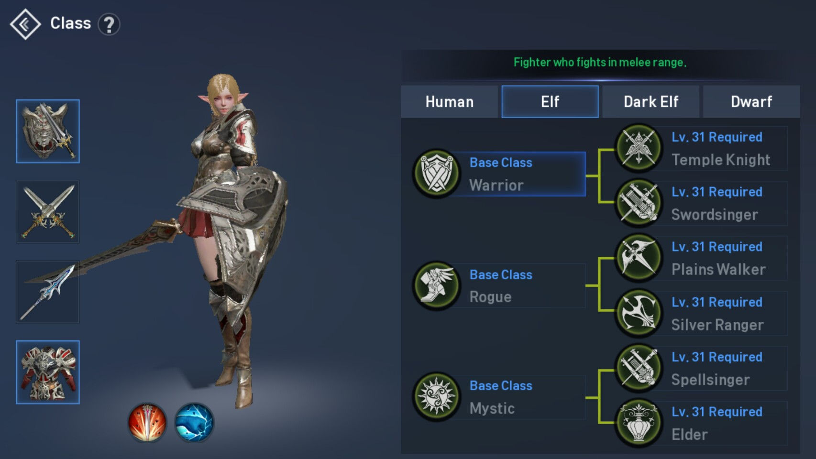Go back using the diamond arrow icon
Screen dimensions: 816x459
[x=25, y=24]
